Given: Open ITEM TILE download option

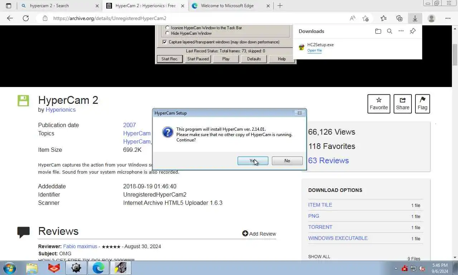Looking at the screenshot, I should [x=320, y=205].
